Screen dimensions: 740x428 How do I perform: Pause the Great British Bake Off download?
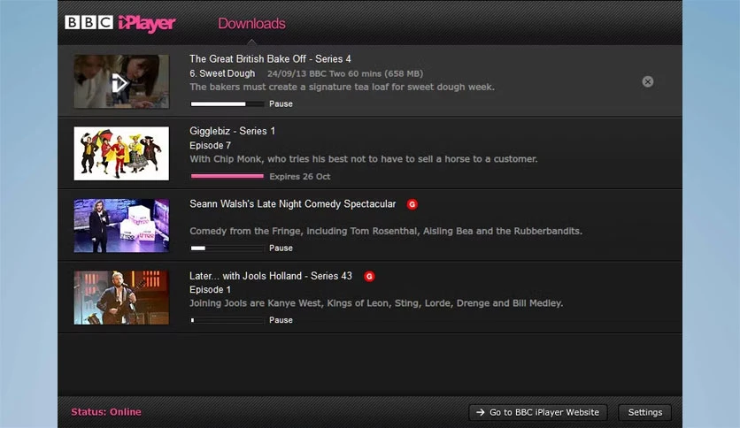(x=281, y=103)
